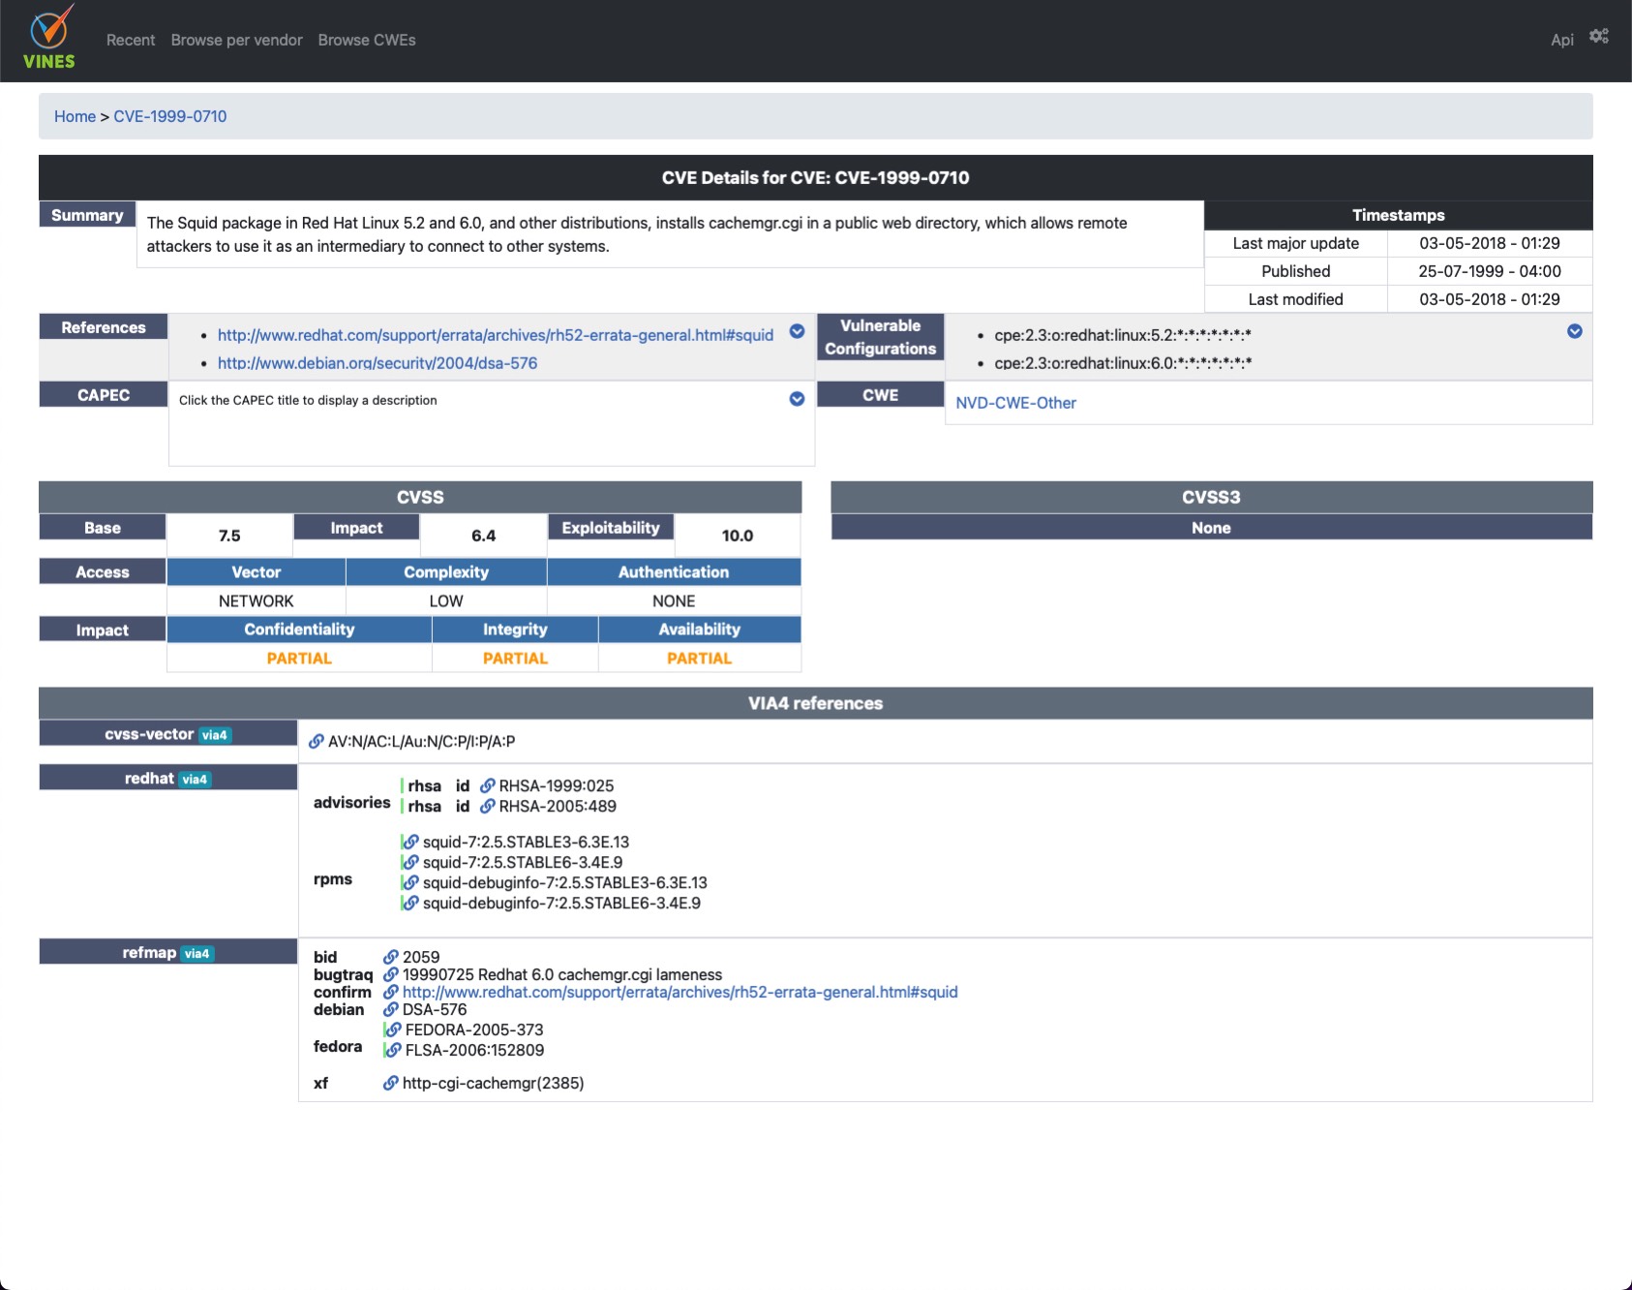
Task: Select cpe:2.3:o:redhat:linux:5.2 configuration text
Action: tap(1123, 335)
